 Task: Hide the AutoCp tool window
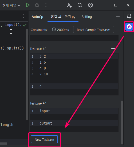pos(118,16)
